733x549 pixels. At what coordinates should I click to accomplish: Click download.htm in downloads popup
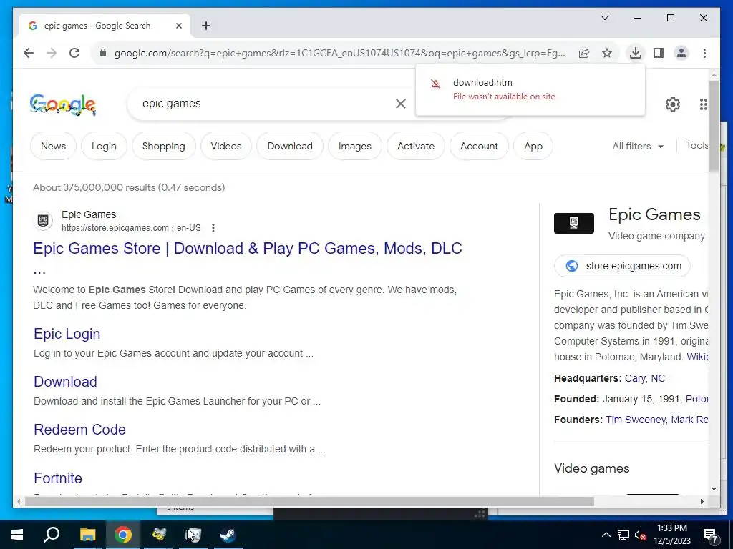(x=482, y=83)
